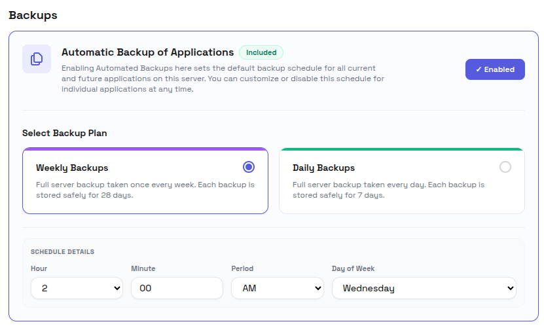
Task: Click the Select Backup Plan heading
Action: click(x=65, y=133)
